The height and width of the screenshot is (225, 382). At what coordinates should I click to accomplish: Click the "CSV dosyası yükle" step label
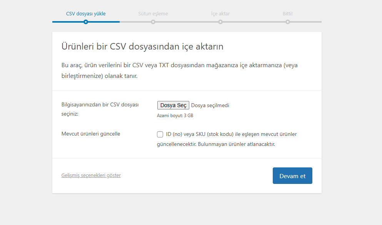[86, 13]
